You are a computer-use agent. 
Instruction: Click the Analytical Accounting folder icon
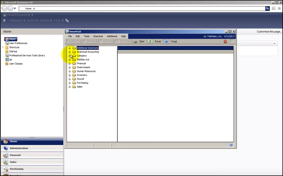(74, 52)
